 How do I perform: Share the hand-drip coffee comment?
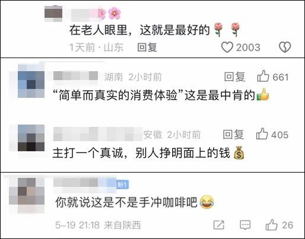[x=219, y=225]
